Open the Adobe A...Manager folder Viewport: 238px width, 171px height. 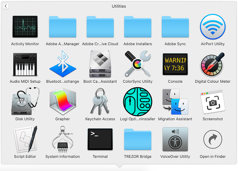pos(63,27)
